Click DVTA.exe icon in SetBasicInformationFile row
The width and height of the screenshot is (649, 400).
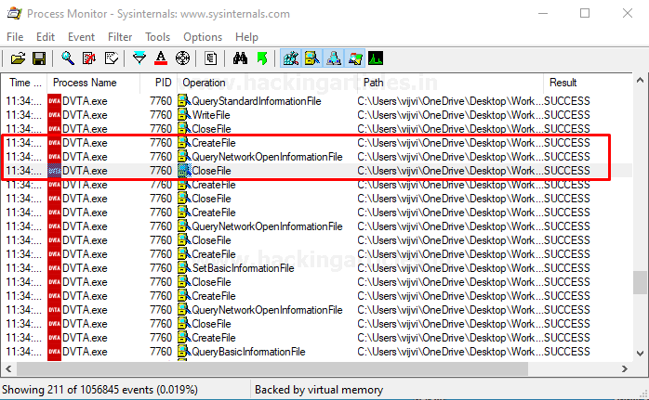pos(54,268)
